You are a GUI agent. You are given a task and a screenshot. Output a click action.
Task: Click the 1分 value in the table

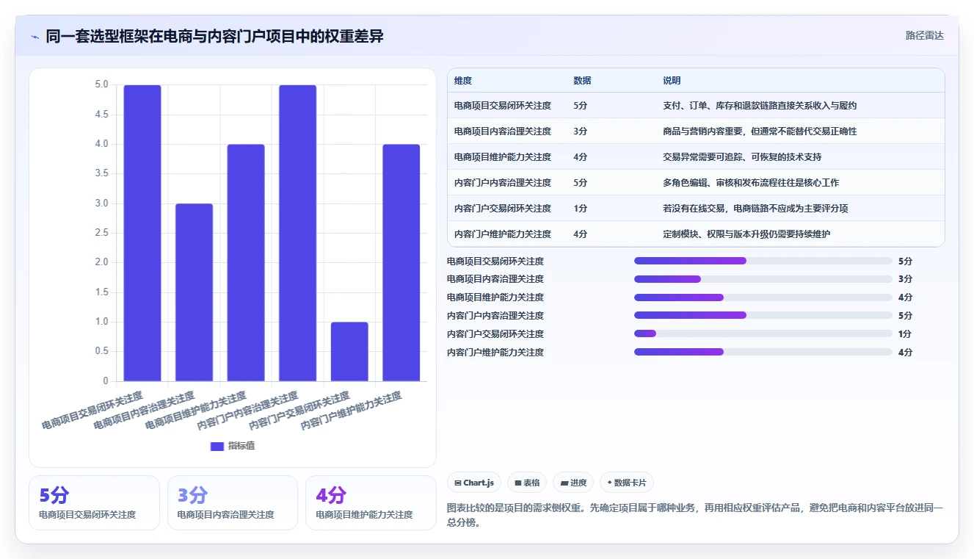[581, 209]
